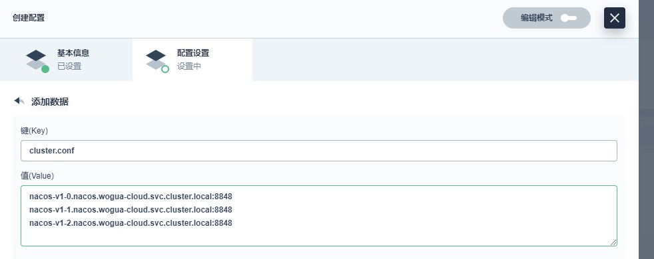
Task: Open the 基本信息 step tab
Action: (67, 60)
